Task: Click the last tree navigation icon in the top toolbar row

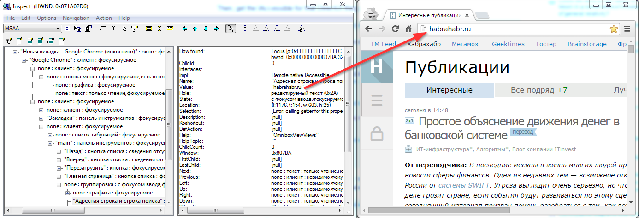Action: coord(302,29)
